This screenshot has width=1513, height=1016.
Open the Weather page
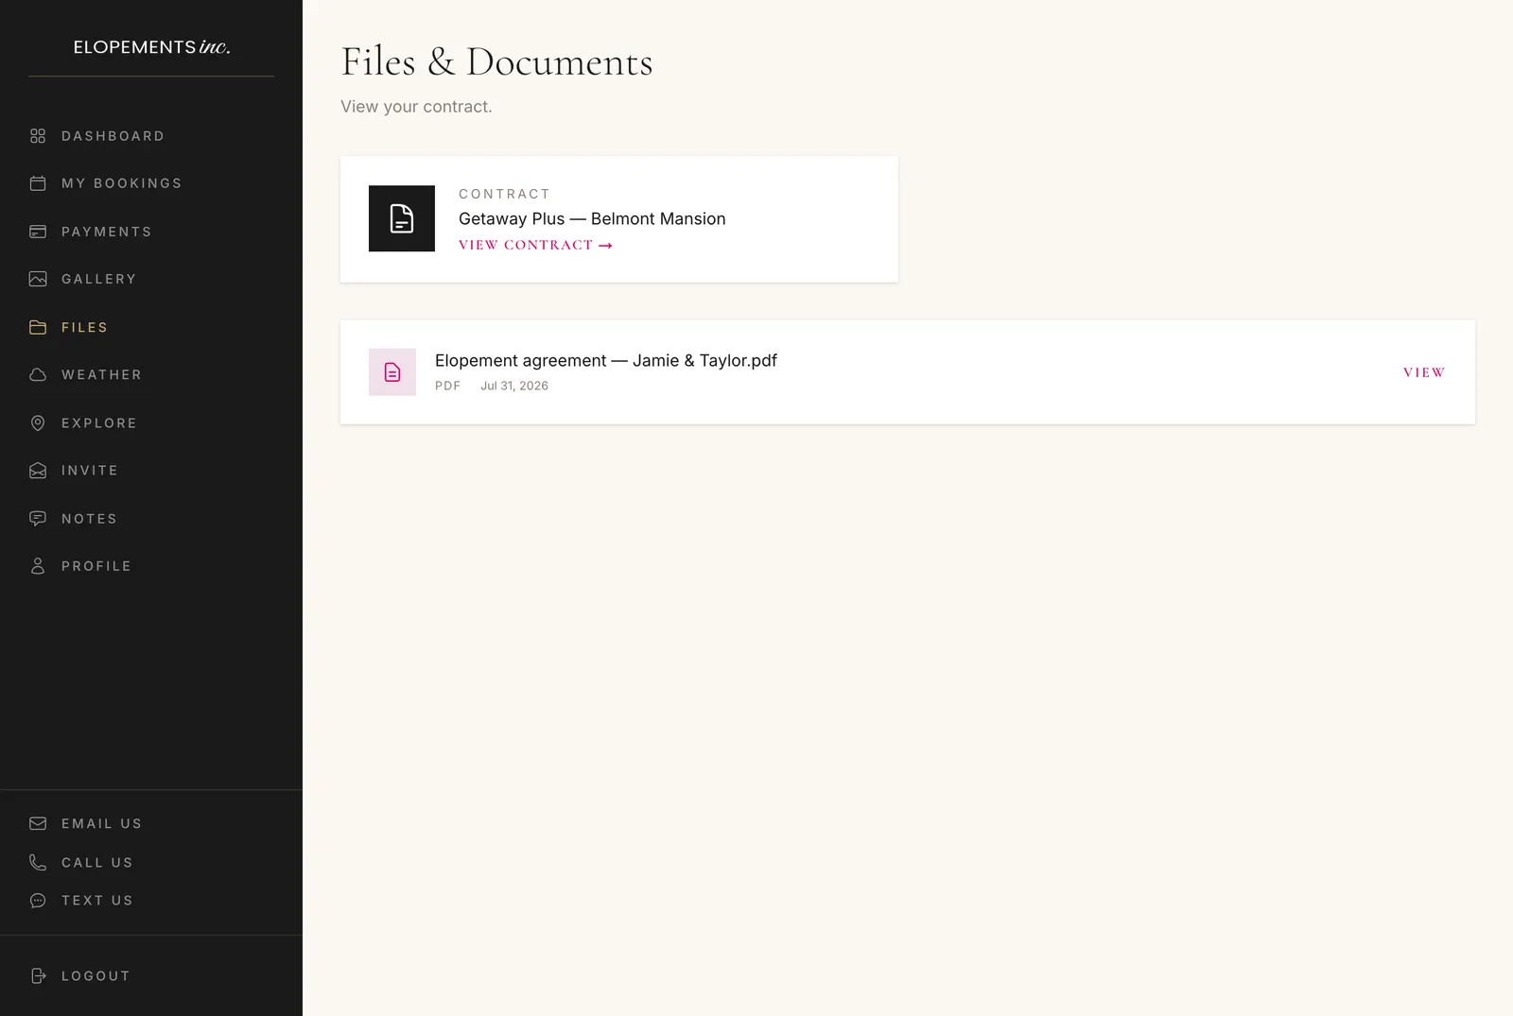point(101,375)
